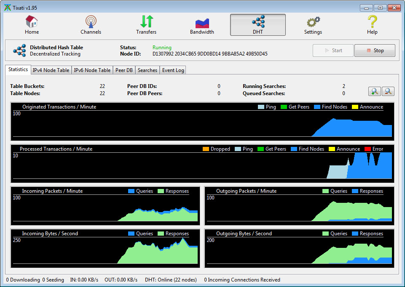Click the Node ID value starting with D1307992
This screenshot has width=405, height=287.
(210, 54)
